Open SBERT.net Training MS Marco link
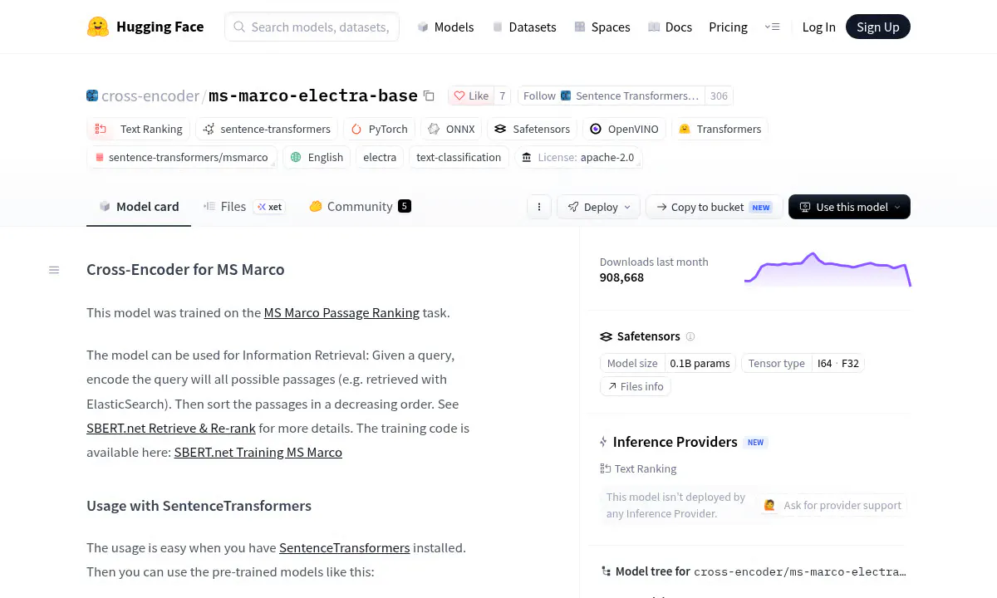Image resolution: width=997 pixels, height=598 pixels. point(258,453)
